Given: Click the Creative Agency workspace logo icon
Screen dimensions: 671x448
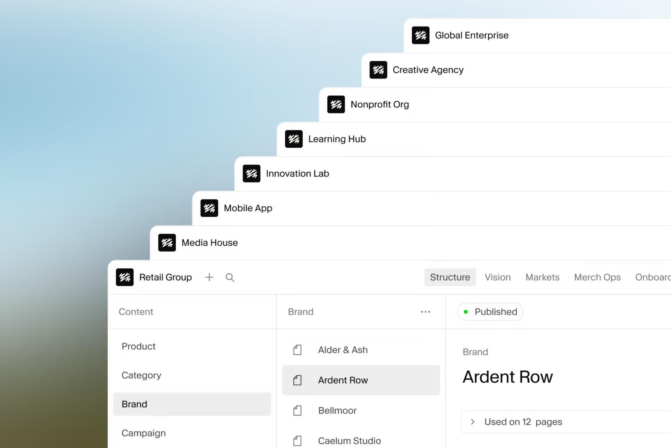Looking at the screenshot, I should [x=378, y=70].
